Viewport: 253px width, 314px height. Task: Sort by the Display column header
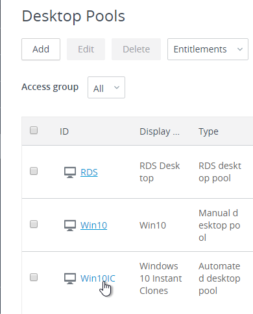point(160,131)
